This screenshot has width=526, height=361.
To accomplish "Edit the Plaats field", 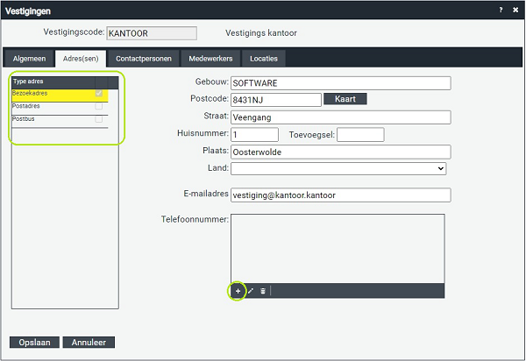I will click(x=341, y=152).
